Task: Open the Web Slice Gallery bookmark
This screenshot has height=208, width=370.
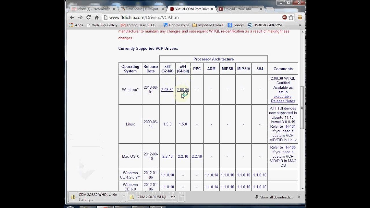Action: (102, 25)
